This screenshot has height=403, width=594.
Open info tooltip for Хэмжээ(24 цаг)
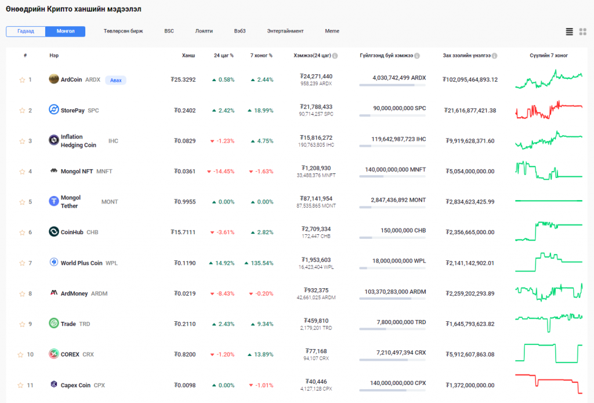pyautogui.click(x=335, y=56)
